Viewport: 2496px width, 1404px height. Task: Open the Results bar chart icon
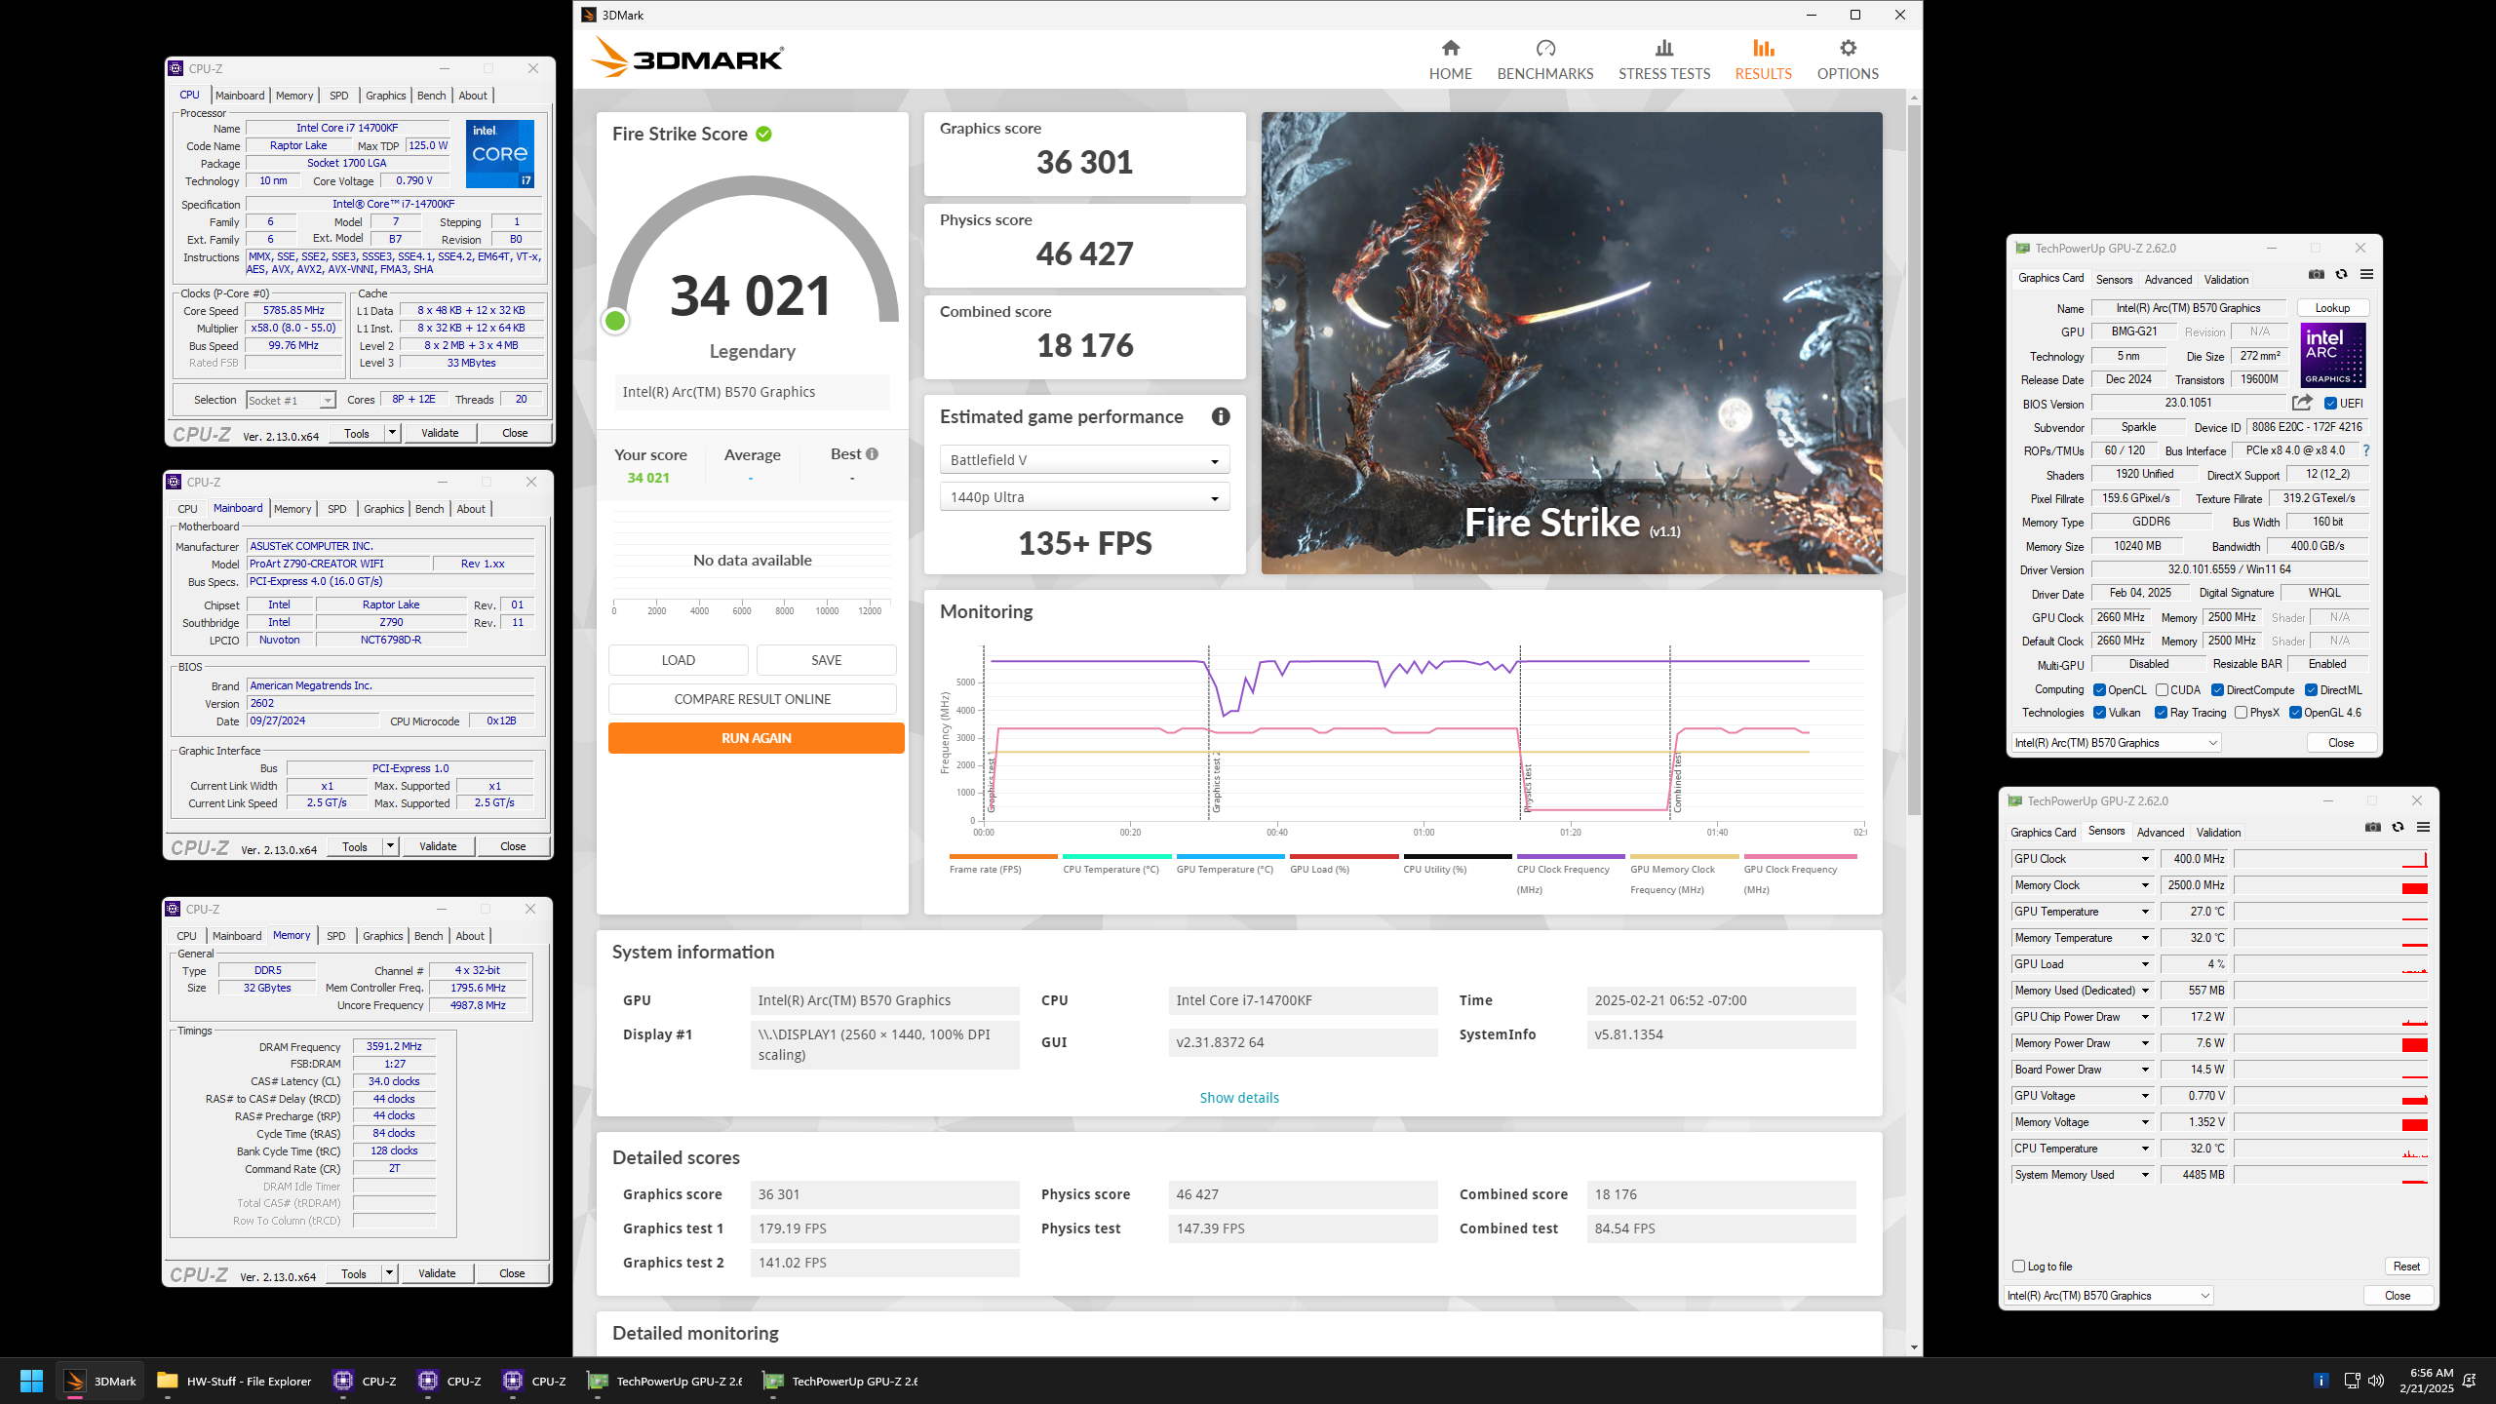pos(1763,48)
